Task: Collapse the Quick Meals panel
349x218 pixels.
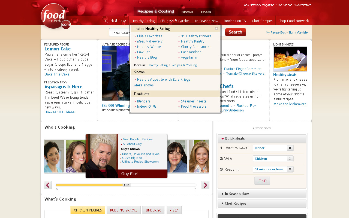Action: pyautogui.click(x=222, y=139)
